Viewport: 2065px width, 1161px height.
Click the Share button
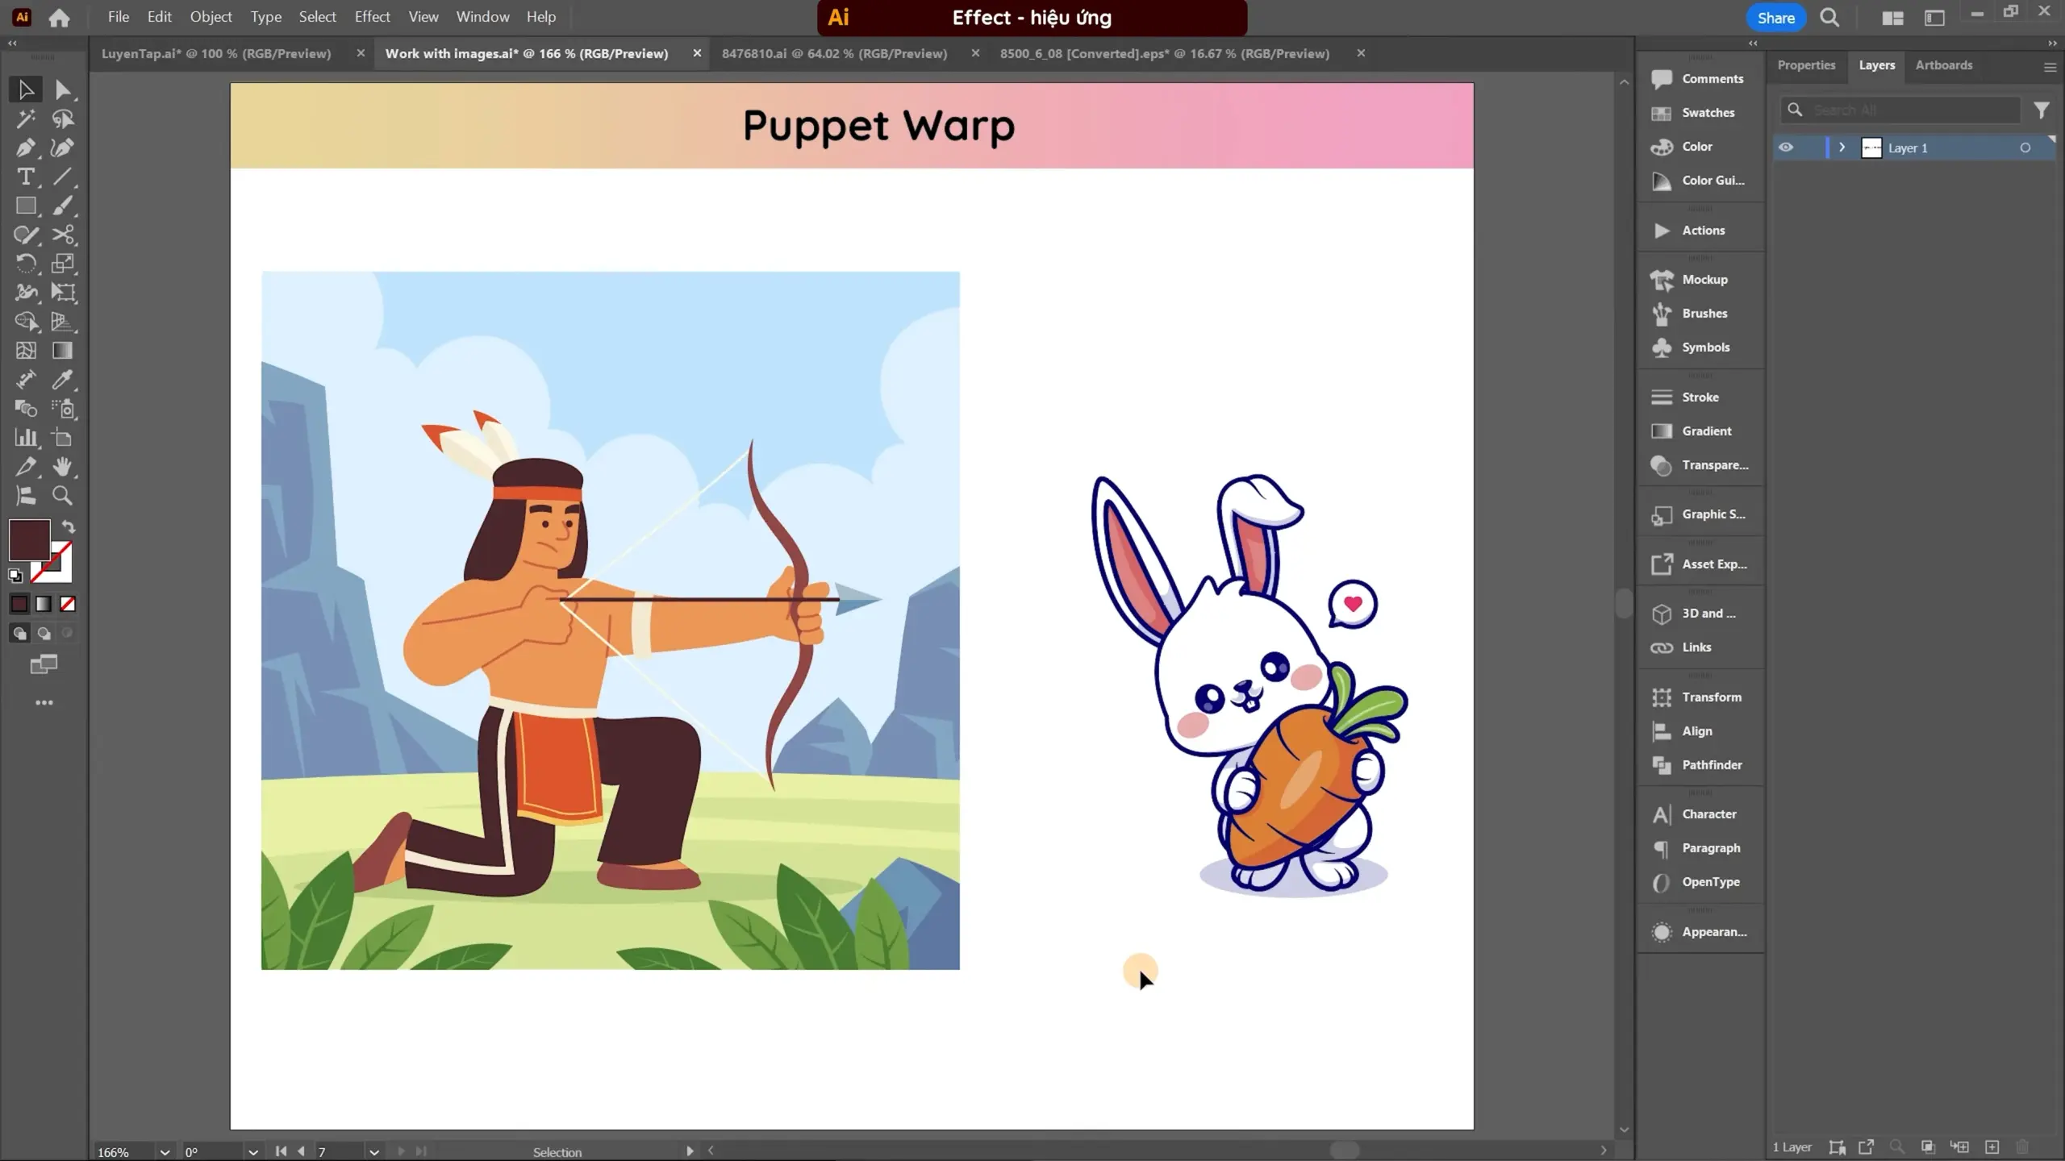coord(1775,18)
